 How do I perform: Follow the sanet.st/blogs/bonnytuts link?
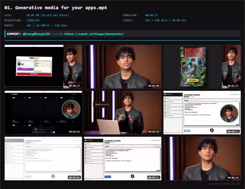(94, 34)
